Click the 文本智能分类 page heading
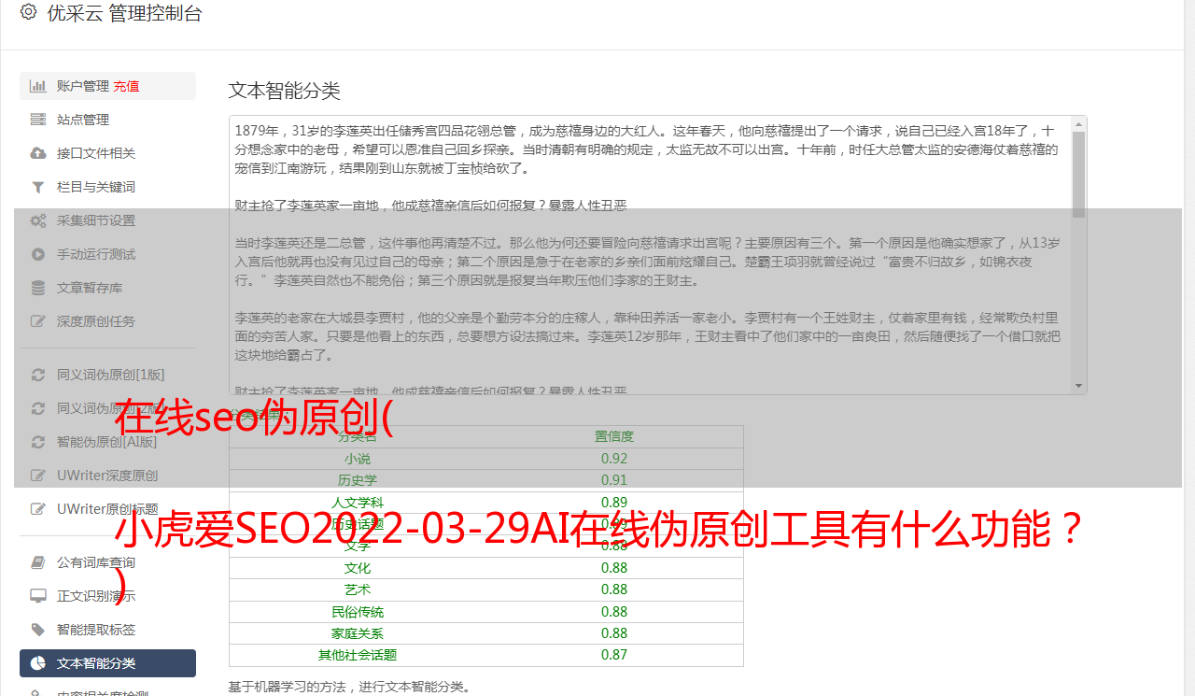1195x696 pixels. coord(285,91)
